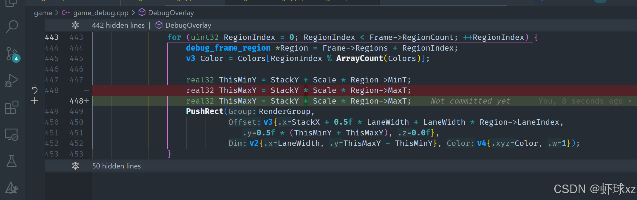This screenshot has height=200, width=637.
Task: Click the 'Not committed yet' blame annotation
Action: point(470,101)
